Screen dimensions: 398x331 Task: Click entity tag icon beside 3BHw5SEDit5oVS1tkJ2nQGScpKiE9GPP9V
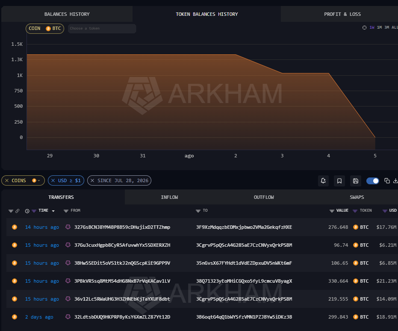[68, 263]
